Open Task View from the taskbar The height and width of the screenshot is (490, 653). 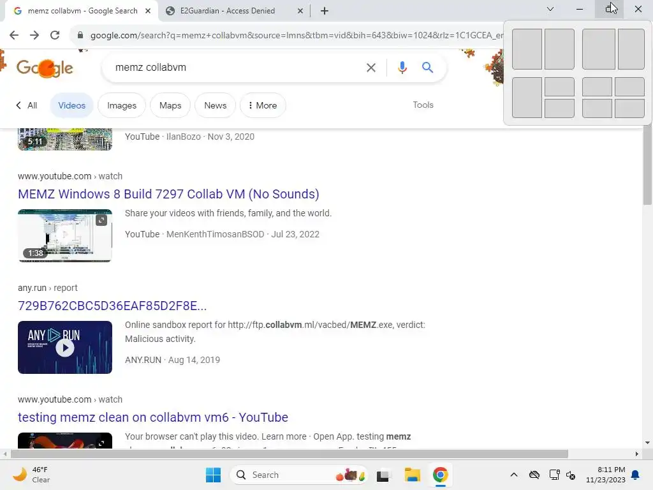[x=383, y=475]
